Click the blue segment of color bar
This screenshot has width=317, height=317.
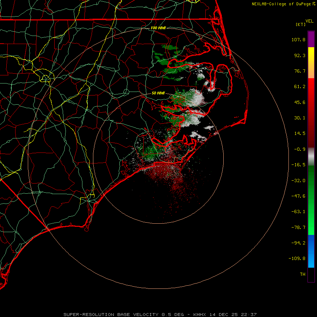(311, 251)
